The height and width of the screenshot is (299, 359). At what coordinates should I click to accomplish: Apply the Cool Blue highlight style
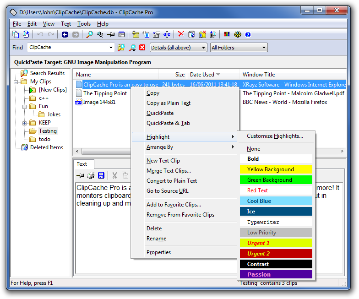(276, 201)
